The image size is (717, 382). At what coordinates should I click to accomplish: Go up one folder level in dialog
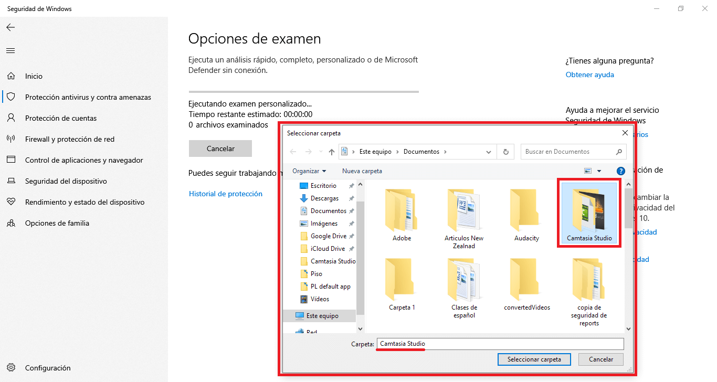click(x=332, y=152)
